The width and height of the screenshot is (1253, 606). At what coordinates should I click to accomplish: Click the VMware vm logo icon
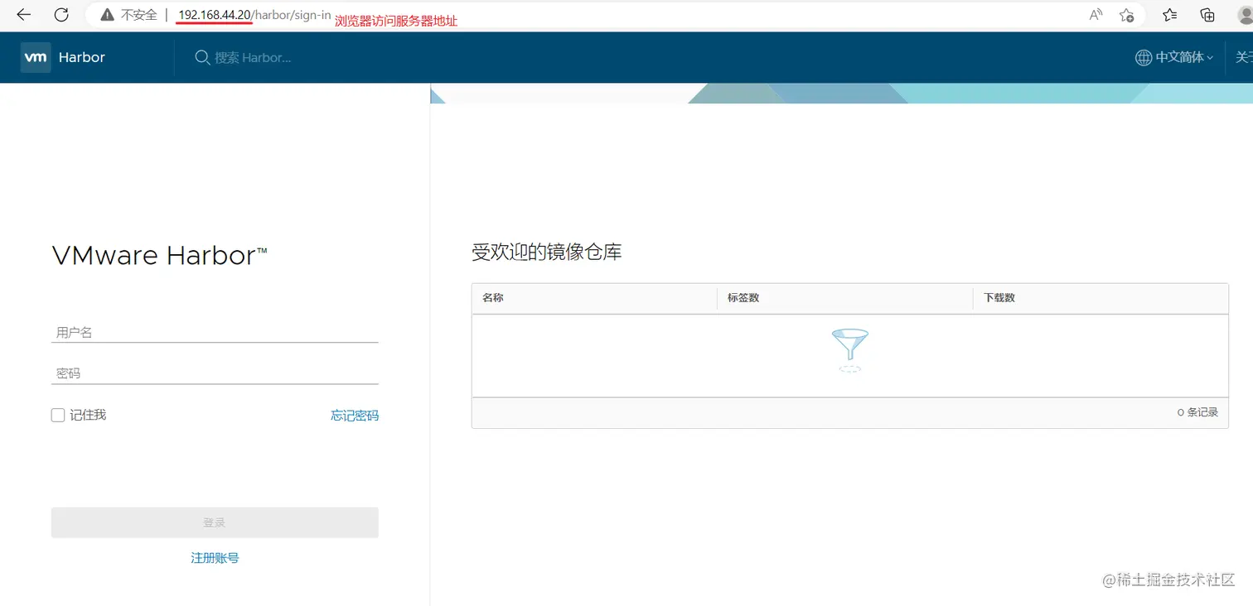coord(36,57)
